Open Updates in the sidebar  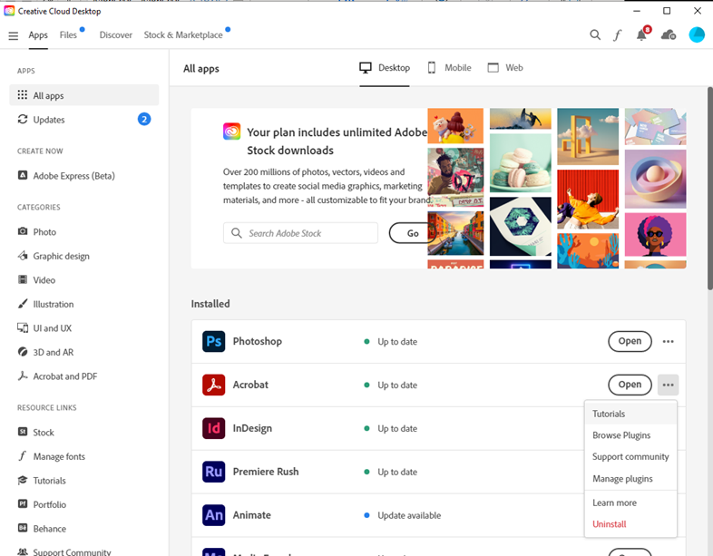[84, 120]
